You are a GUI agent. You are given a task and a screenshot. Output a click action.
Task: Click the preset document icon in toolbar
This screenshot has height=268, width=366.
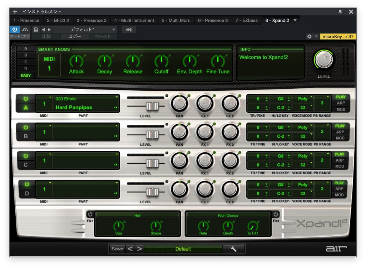point(36,30)
